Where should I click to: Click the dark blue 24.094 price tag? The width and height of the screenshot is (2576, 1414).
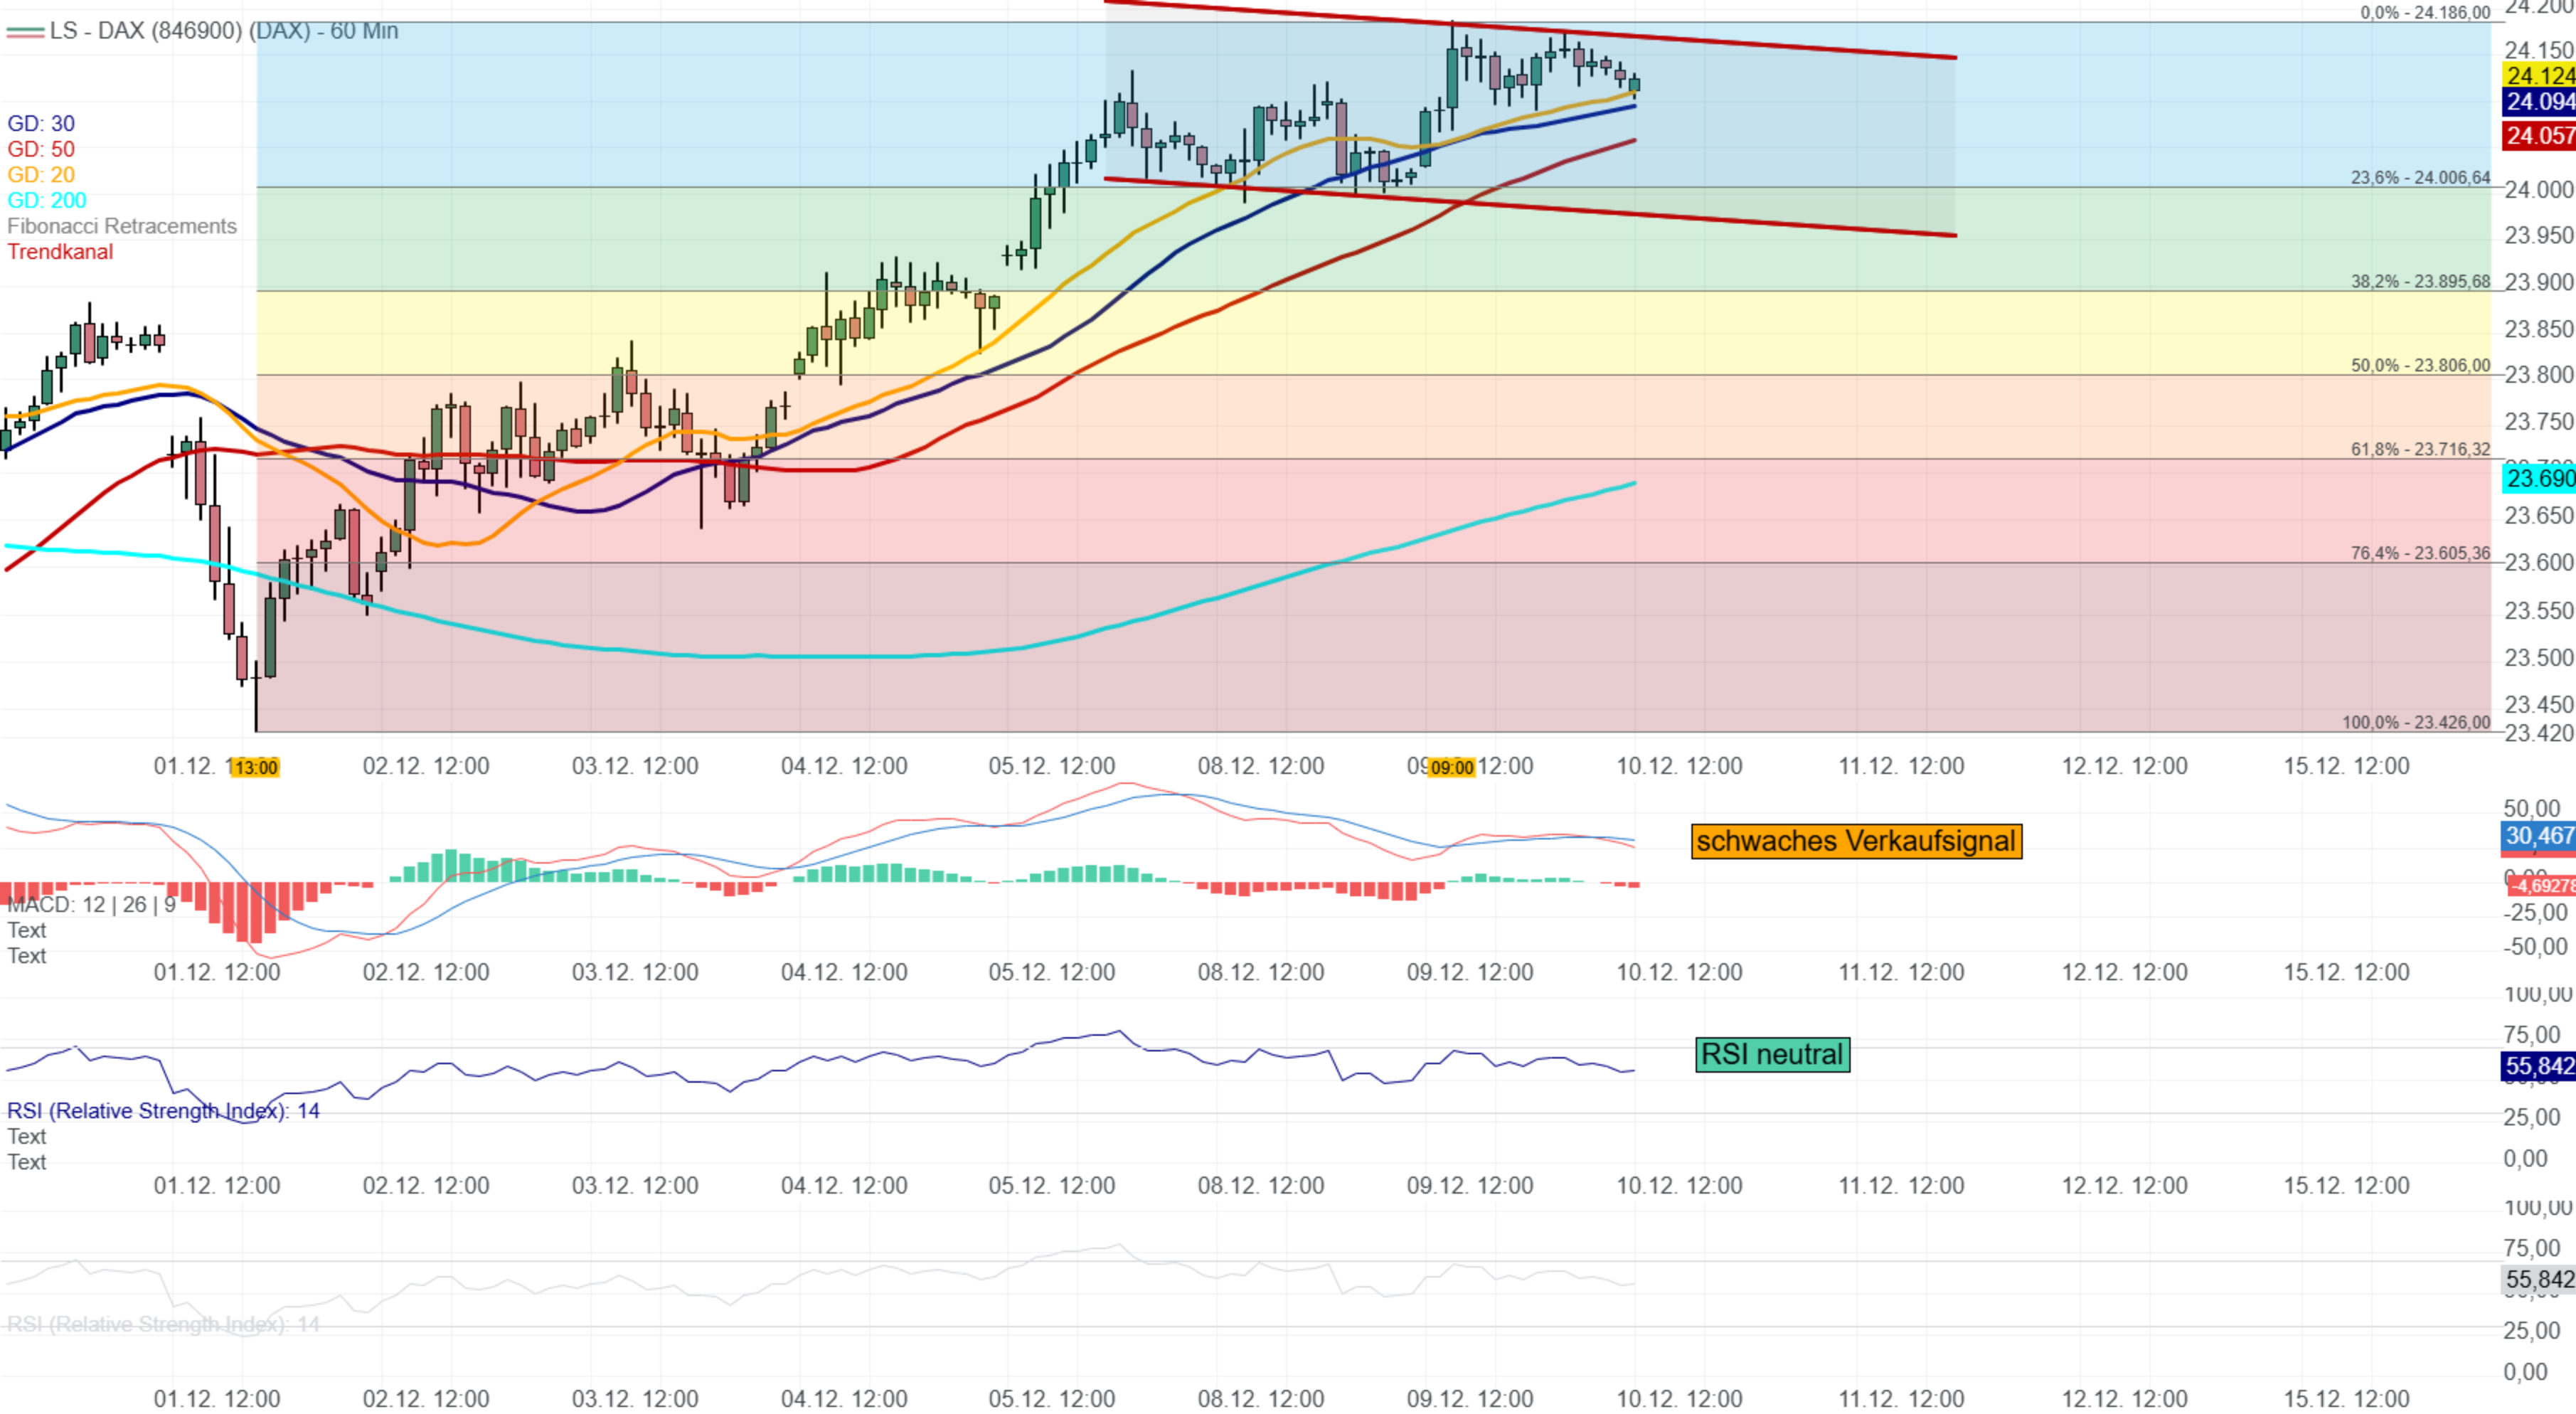(x=2538, y=102)
